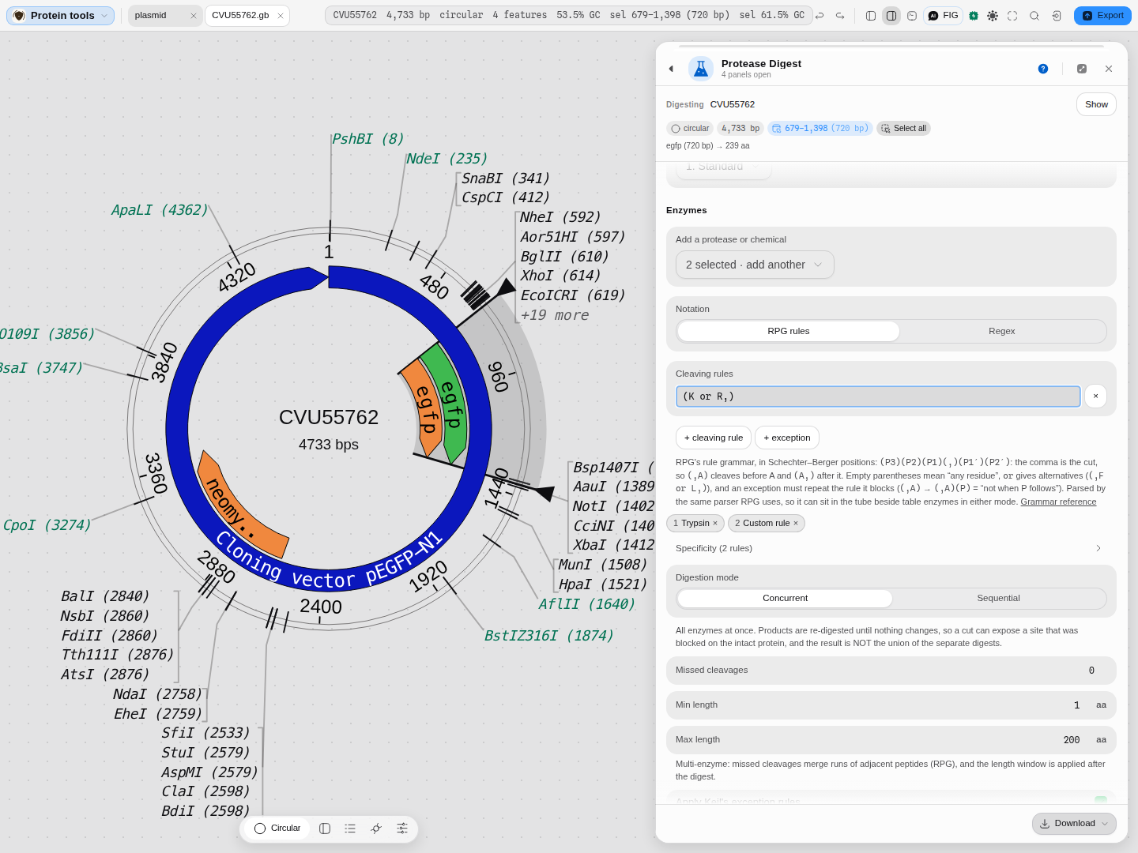The width and height of the screenshot is (1138, 853).
Task: Clear the cleaving rule with the x button
Action: click(x=1095, y=396)
